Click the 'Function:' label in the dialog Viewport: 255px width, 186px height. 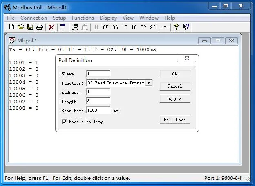pyautogui.click(x=72, y=83)
